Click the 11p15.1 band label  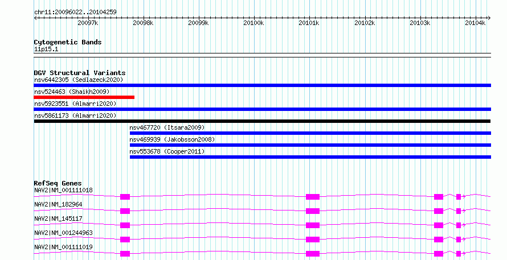[46, 49]
